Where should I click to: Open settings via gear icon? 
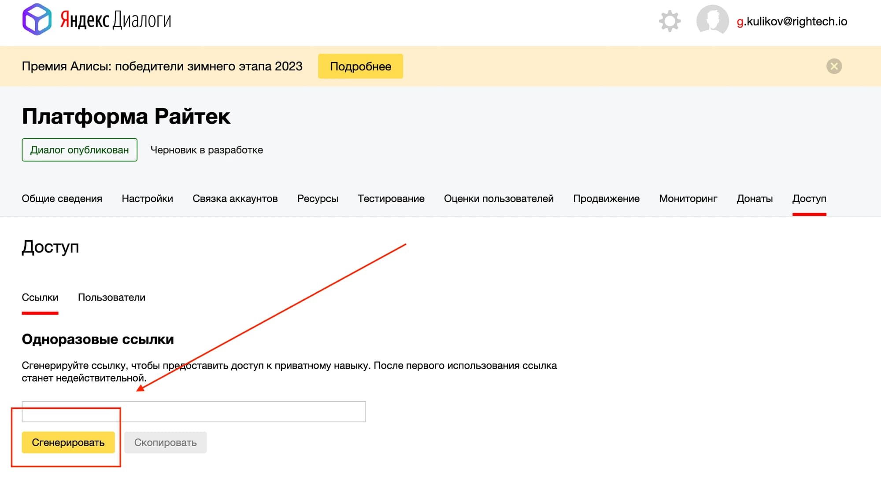click(670, 21)
